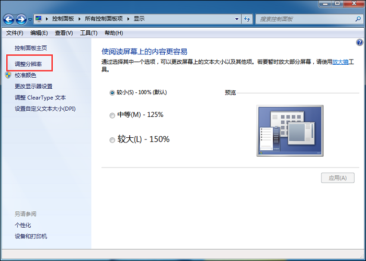Close the Display control panel window

pos(354,4)
